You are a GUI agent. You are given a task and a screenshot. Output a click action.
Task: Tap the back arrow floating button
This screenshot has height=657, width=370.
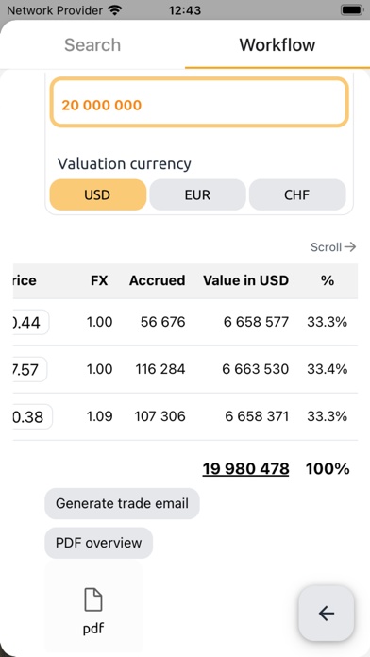click(x=326, y=613)
